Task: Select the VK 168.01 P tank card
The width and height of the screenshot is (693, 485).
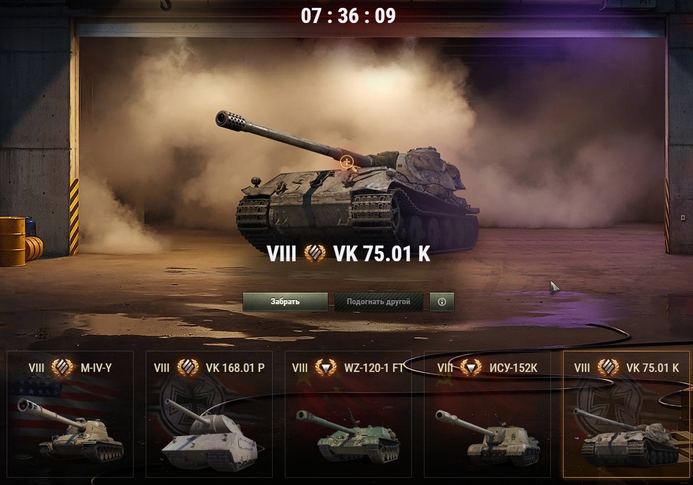Action: tap(209, 414)
